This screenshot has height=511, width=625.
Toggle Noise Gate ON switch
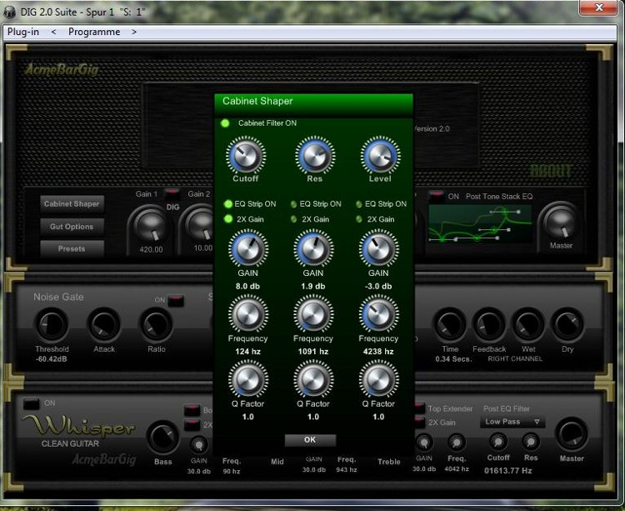pyautogui.click(x=175, y=300)
